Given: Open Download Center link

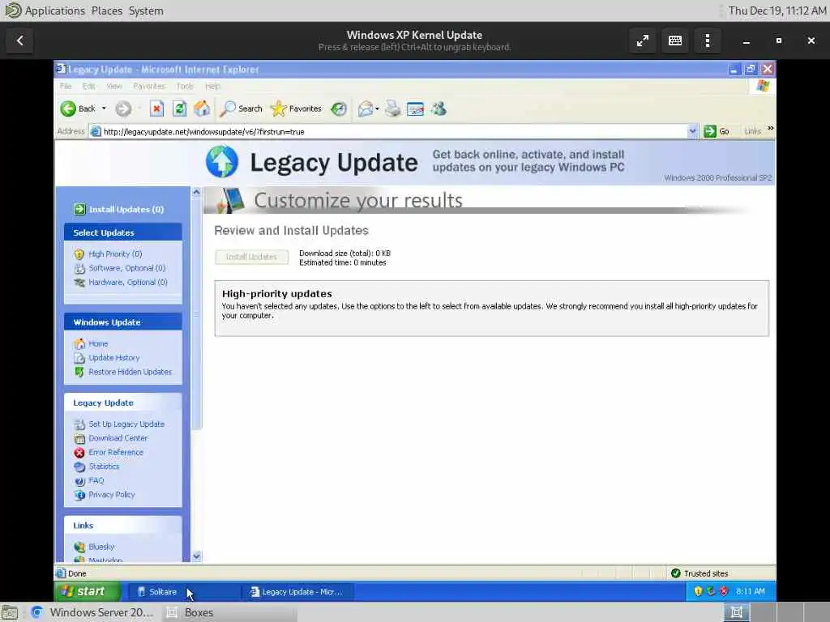Looking at the screenshot, I should (x=118, y=438).
